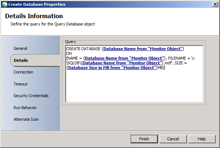Go to the Timeout tab

click(x=20, y=84)
